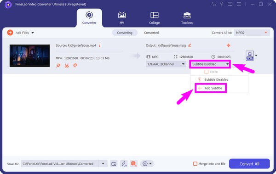This screenshot has width=276, height=174.
Task: Open the shopping cart icon
Action: 214,4
